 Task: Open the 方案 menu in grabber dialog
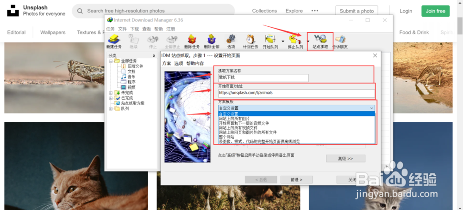(167, 63)
